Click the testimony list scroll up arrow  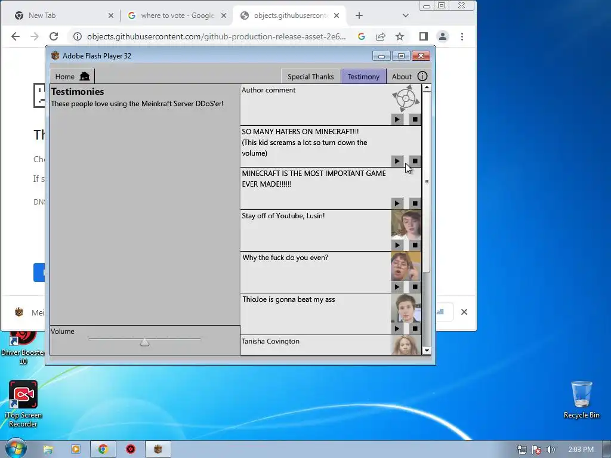(427, 88)
